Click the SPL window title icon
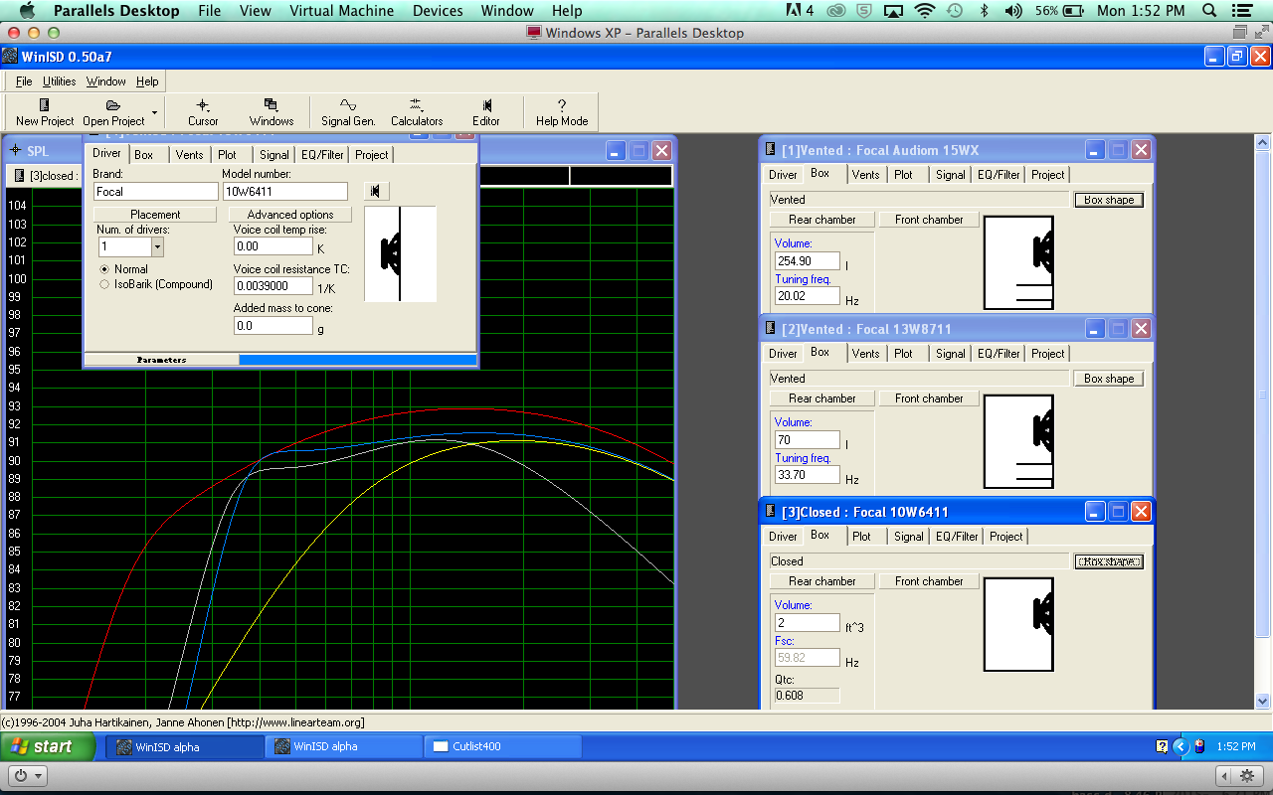1273x795 pixels. click(15, 150)
